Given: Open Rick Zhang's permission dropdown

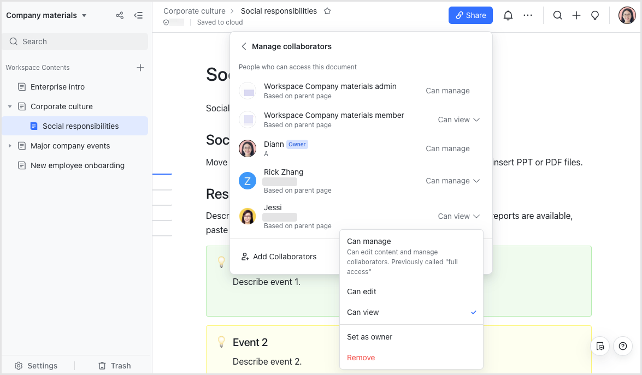Looking at the screenshot, I should [453, 181].
